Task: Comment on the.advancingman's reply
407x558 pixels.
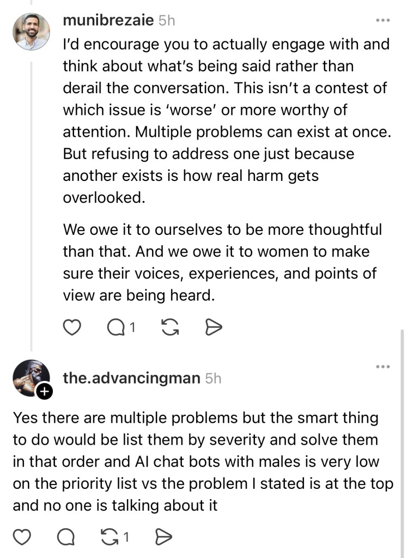Action: click(x=66, y=537)
